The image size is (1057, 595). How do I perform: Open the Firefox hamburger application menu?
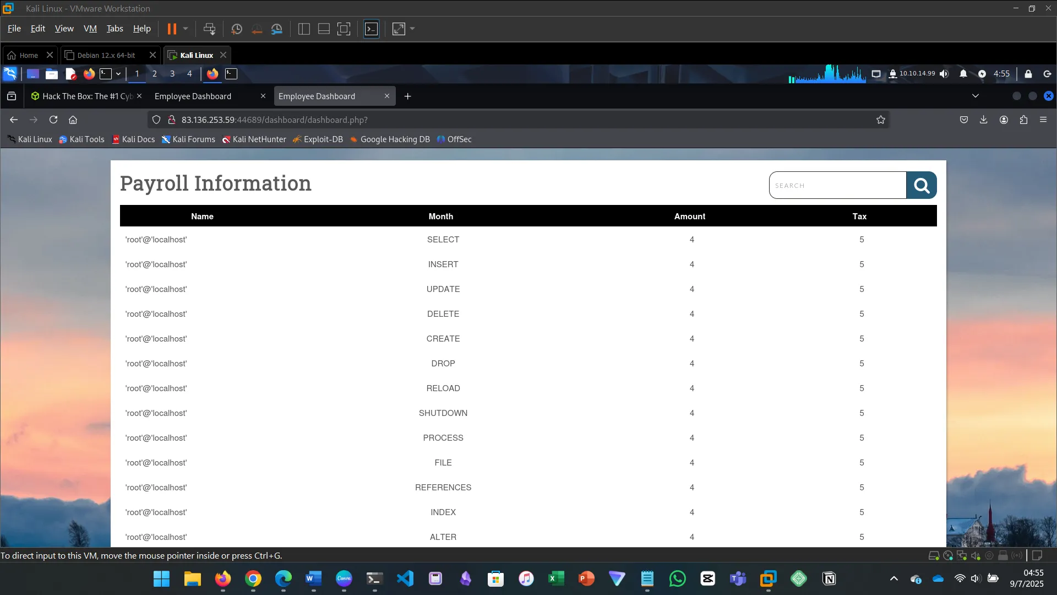pyautogui.click(x=1043, y=120)
